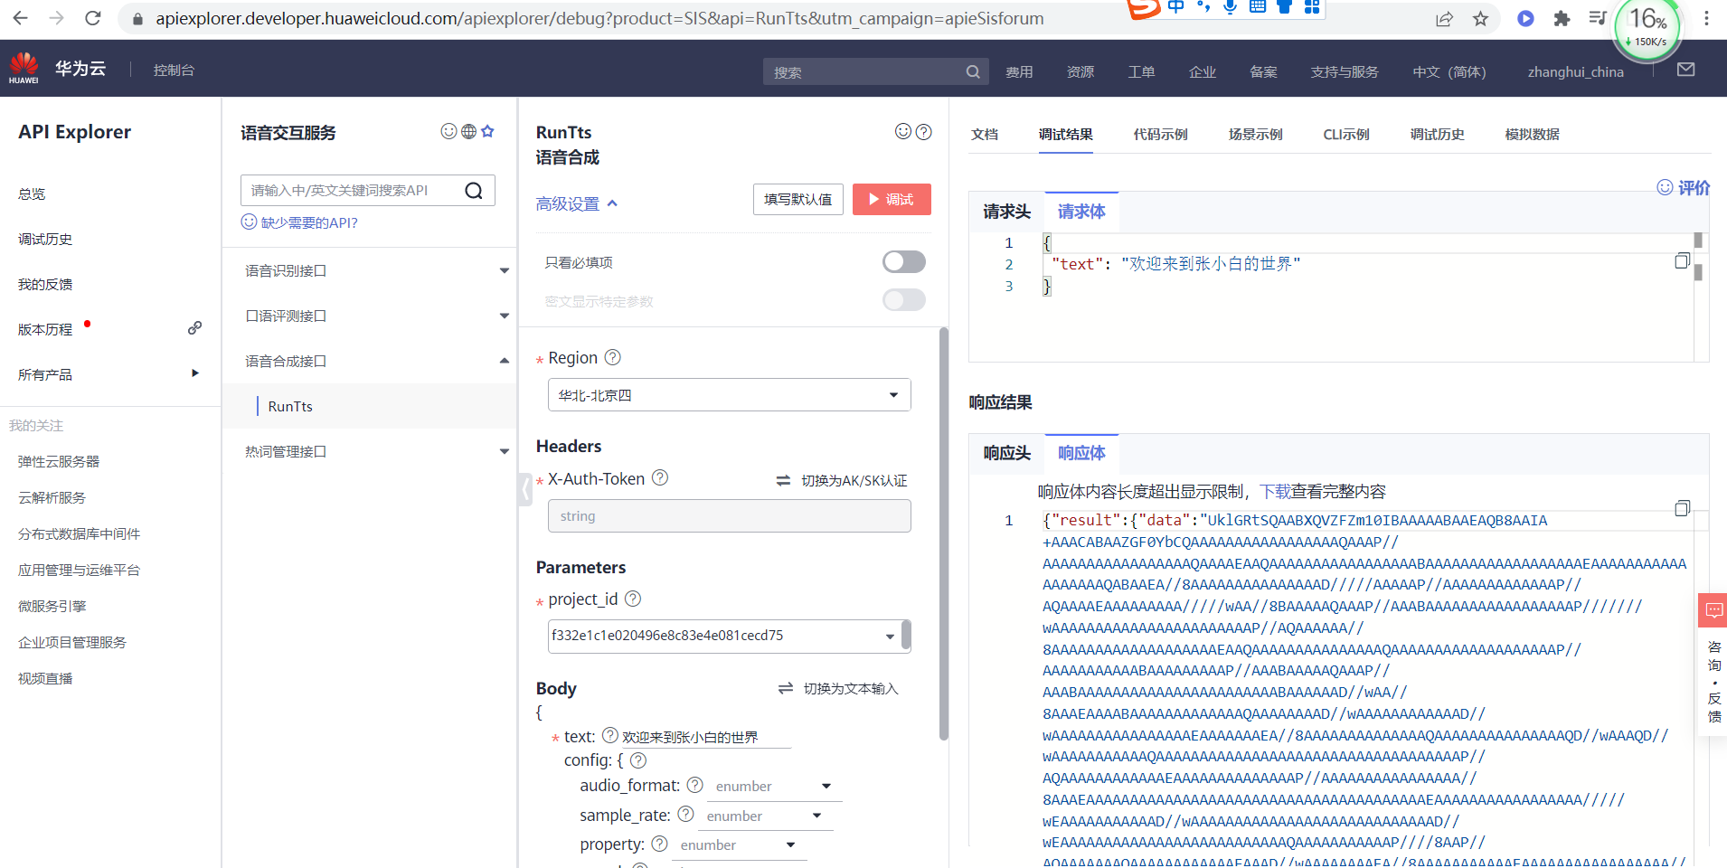This screenshot has width=1727, height=868.
Task: Open the help icon in RunTts header
Action: point(923,132)
